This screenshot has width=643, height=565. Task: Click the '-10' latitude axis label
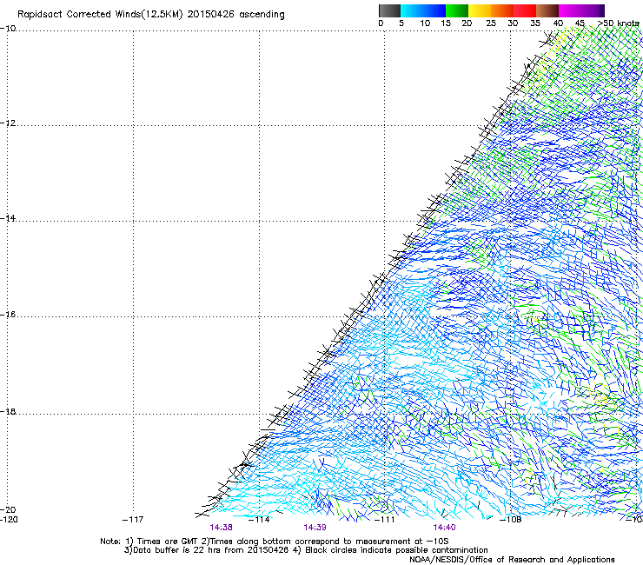pyautogui.click(x=8, y=28)
